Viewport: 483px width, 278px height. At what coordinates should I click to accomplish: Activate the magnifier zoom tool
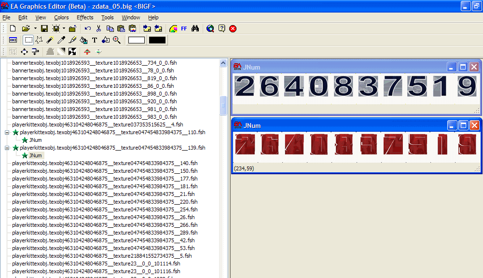point(117,40)
